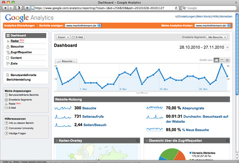The width and height of the screenshot is (239, 163).
Task: Select the weekly graph view icon
Action: tap(222, 60)
